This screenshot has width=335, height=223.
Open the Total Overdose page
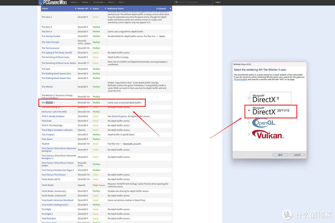tap(49, 219)
